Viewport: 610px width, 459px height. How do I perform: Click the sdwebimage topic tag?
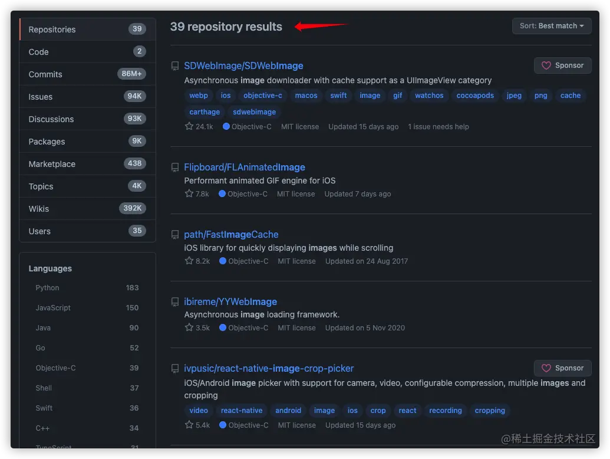pos(254,112)
